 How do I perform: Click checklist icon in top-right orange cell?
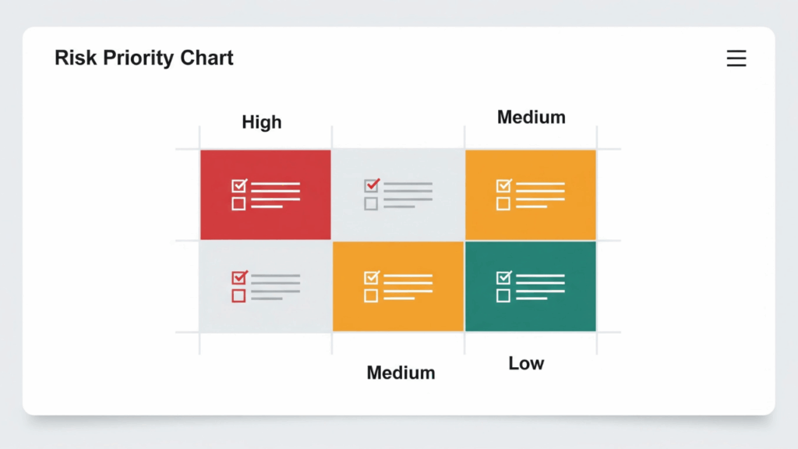pyautogui.click(x=531, y=195)
